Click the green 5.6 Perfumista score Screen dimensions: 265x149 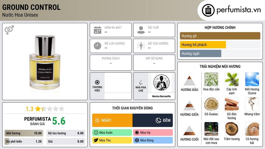pyautogui.click(x=59, y=121)
